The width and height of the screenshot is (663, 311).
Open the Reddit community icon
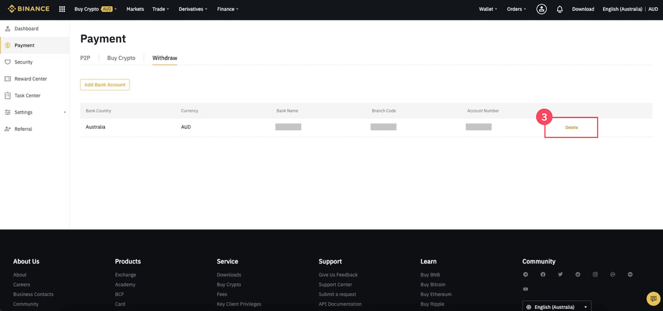coord(578,275)
